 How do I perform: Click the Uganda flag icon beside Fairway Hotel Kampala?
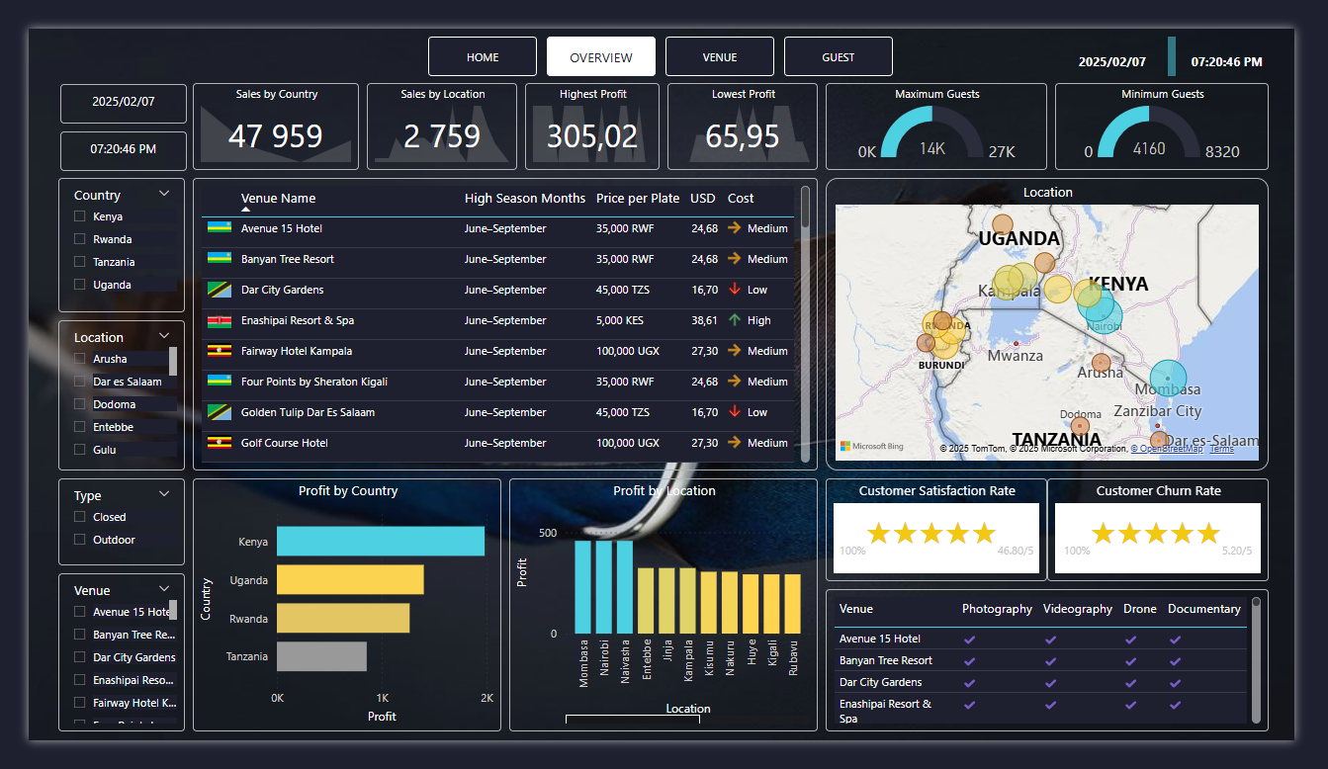(219, 351)
